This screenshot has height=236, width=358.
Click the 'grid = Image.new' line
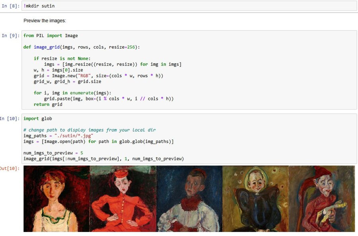[x=98, y=76]
